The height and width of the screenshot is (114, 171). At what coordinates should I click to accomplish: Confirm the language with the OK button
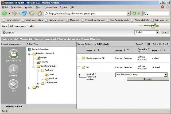point(165,32)
